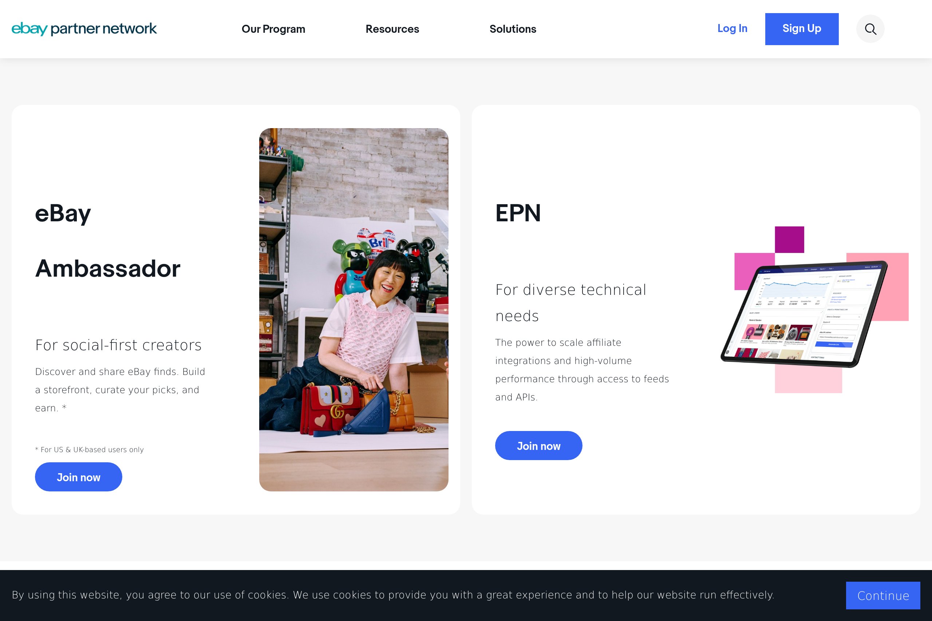The width and height of the screenshot is (932, 621).
Task: Click the 'Discover and share eBay finds' paragraph
Action: 120,390
